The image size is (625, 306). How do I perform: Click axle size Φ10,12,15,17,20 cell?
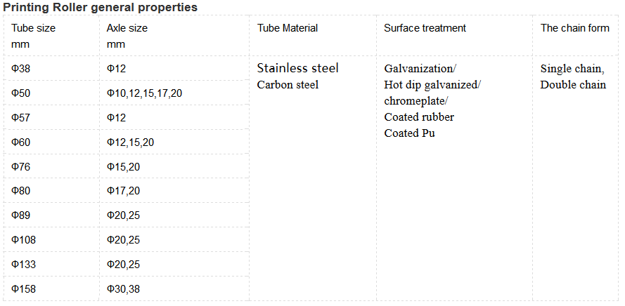click(x=144, y=93)
